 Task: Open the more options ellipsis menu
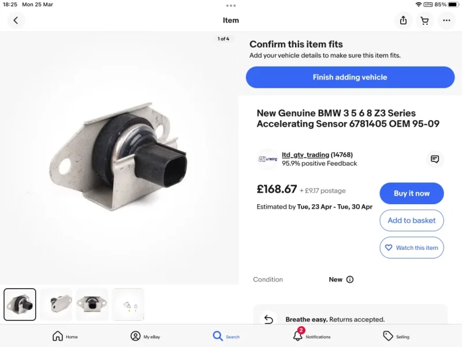[x=446, y=20]
